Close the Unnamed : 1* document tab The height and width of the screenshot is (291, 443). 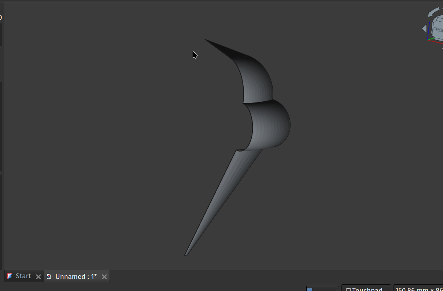coord(104,277)
